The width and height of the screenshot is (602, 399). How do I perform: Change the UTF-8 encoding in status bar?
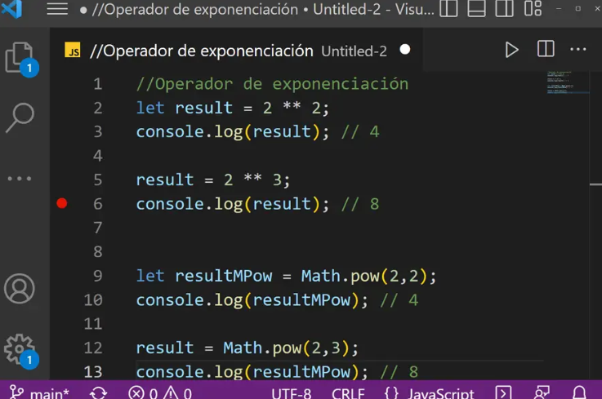coord(292,393)
